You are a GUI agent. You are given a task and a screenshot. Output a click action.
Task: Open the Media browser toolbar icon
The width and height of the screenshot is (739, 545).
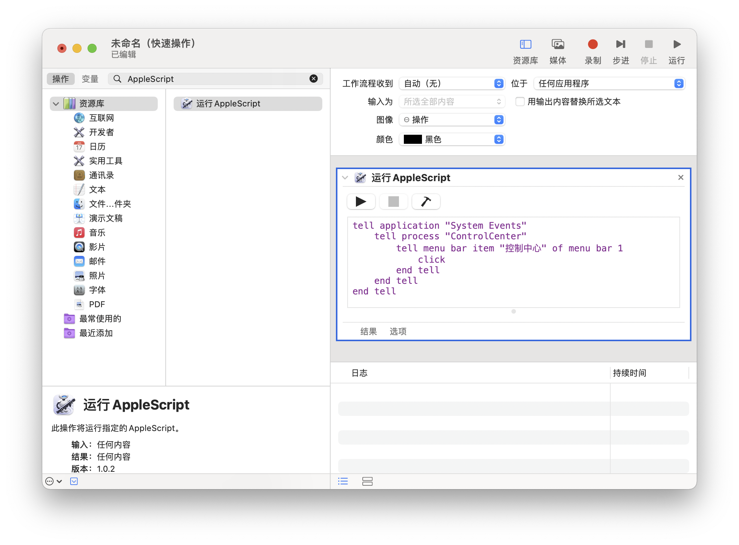(x=558, y=45)
